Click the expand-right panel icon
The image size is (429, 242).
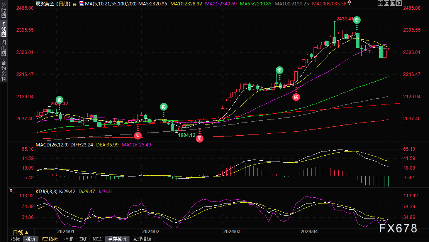399,3
